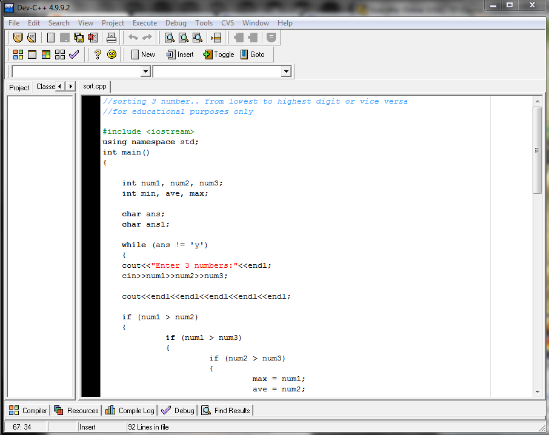
Task: Open the Edit menu
Action: [x=34, y=23]
